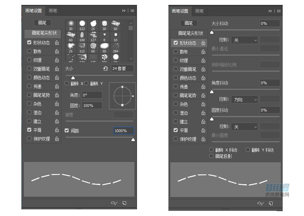Reset brush size to original, left panel

point(105,69)
